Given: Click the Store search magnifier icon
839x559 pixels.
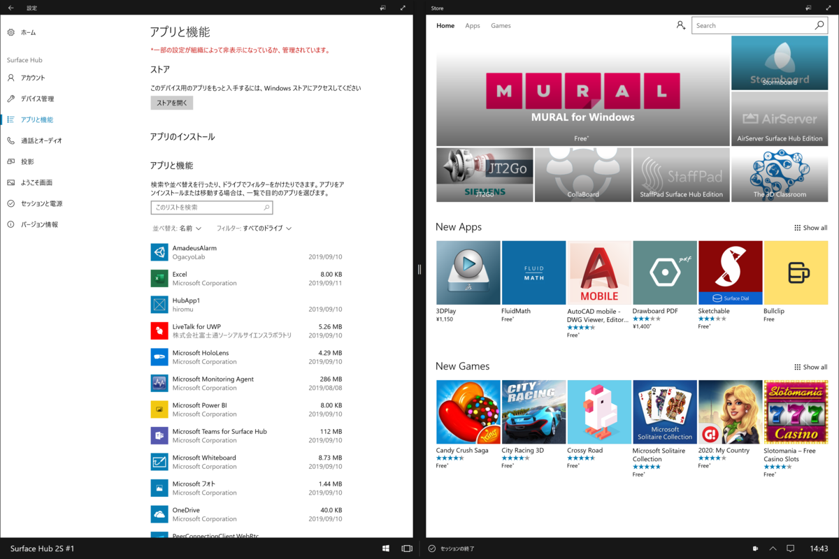Looking at the screenshot, I should (x=819, y=25).
